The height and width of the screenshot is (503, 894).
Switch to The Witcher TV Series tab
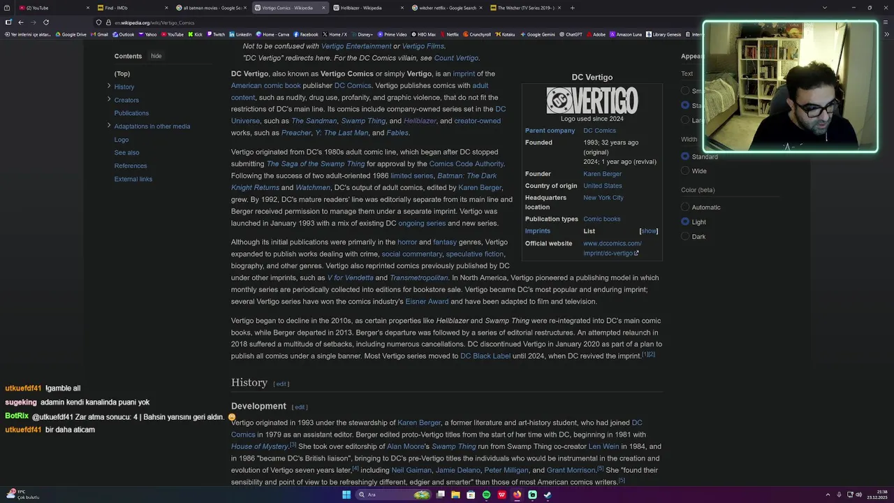pyautogui.click(x=527, y=8)
